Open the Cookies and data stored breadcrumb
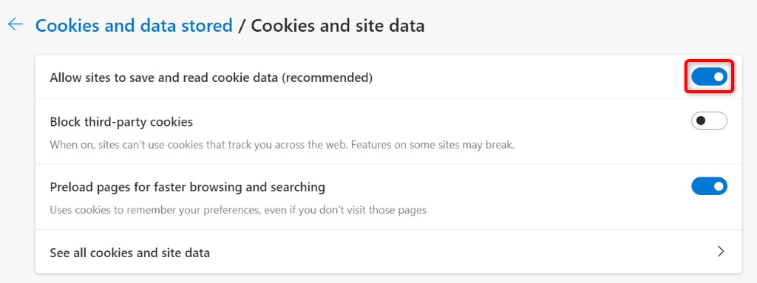The width and height of the screenshot is (757, 283). [134, 25]
